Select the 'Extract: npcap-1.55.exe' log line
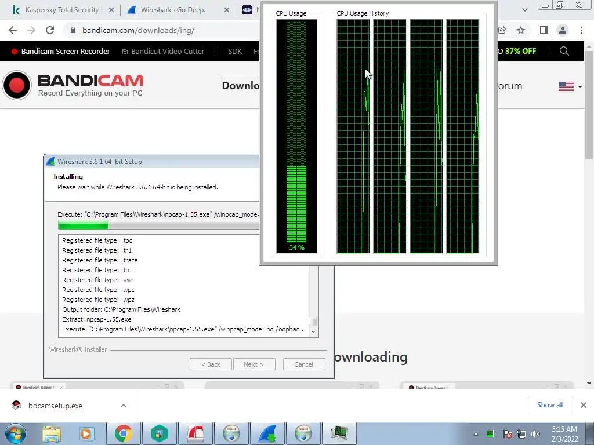The image size is (594, 445). [x=97, y=319]
